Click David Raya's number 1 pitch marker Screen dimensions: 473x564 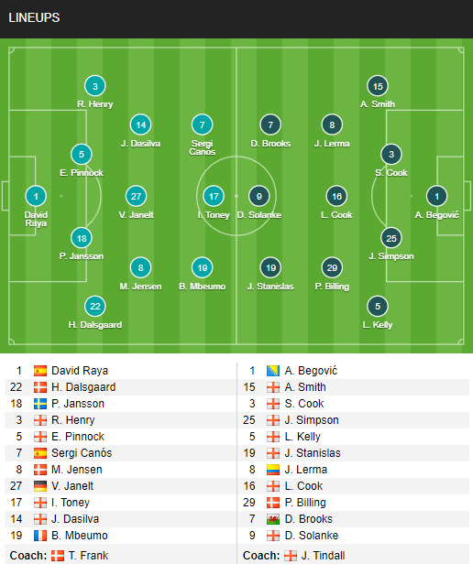[x=36, y=196]
